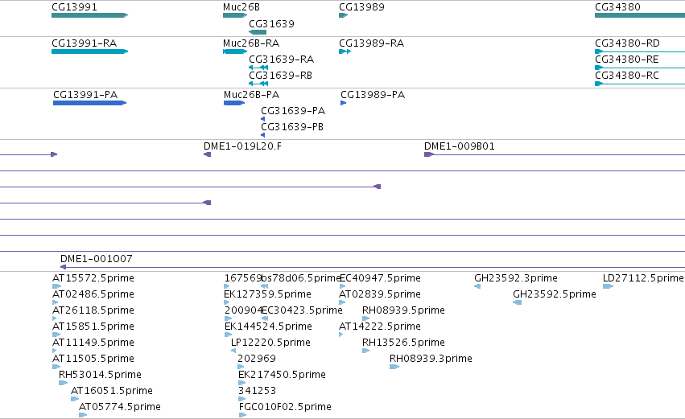Select EST AT14222.5prime
The width and height of the screenshot is (685, 419).
[x=380, y=327]
